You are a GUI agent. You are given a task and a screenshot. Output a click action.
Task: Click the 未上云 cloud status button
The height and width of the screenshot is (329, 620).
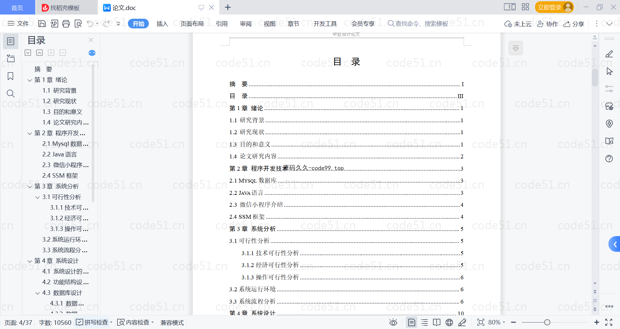click(x=518, y=24)
